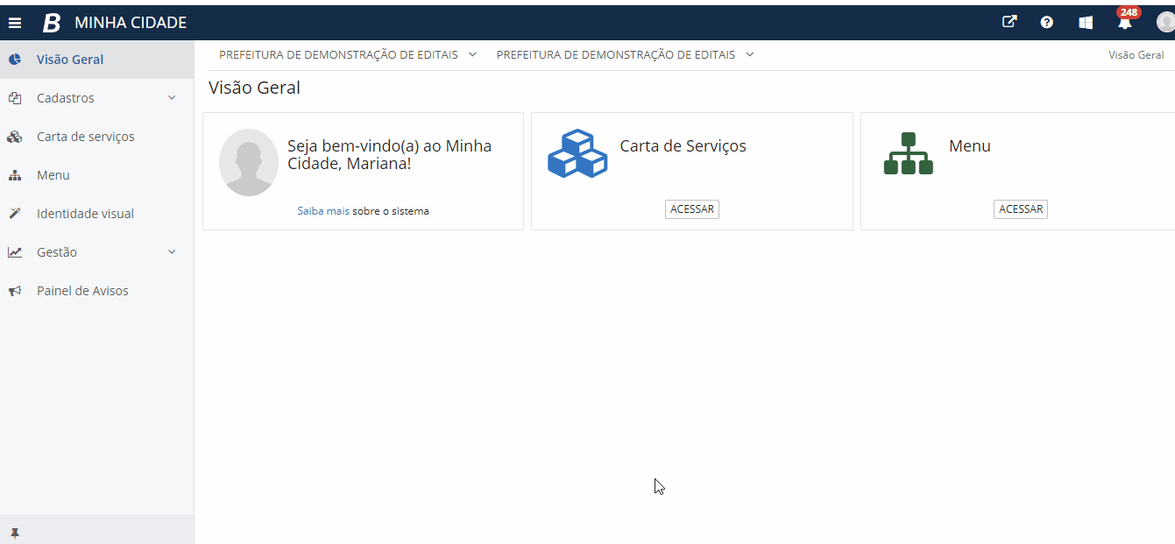Click the apps grid icon in top bar

click(1086, 22)
